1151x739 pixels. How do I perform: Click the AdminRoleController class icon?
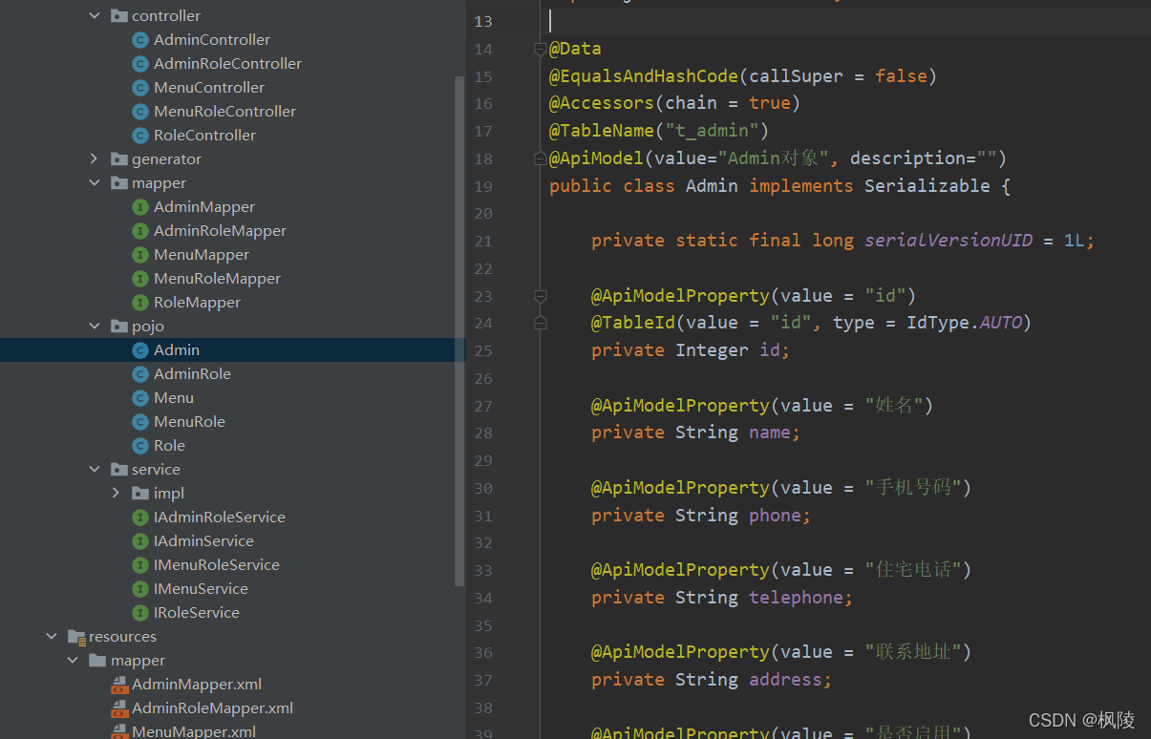[x=140, y=63]
